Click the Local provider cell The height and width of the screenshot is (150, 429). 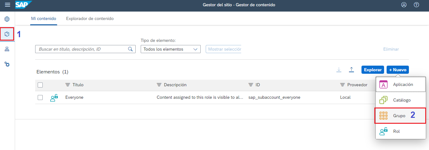[345, 97]
